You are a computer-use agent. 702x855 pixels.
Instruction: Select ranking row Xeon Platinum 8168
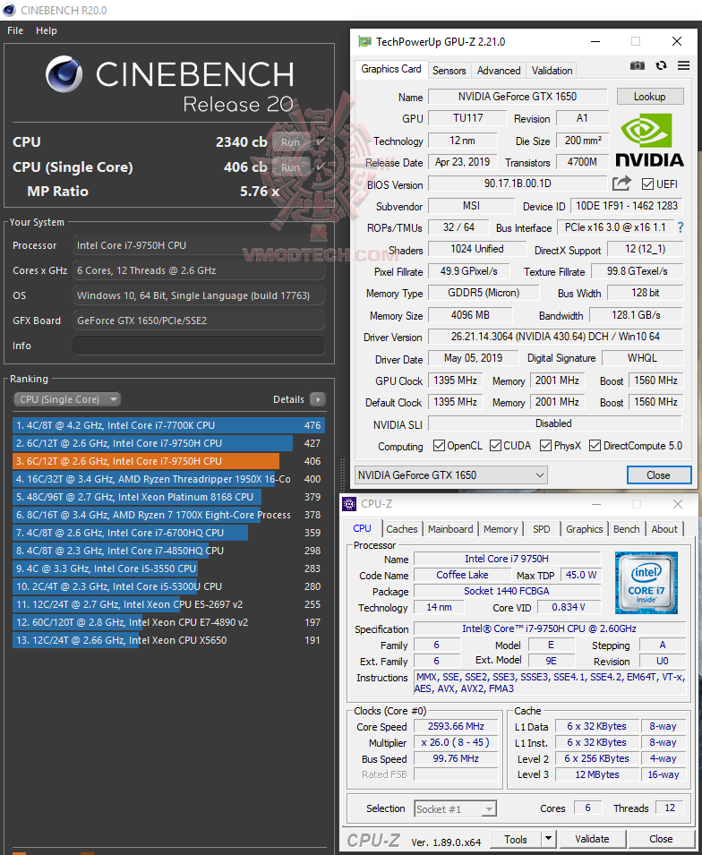click(x=168, y=497)
